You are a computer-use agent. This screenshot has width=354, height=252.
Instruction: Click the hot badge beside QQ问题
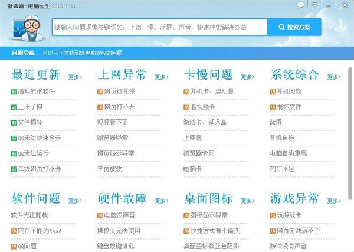pos(14,247)
